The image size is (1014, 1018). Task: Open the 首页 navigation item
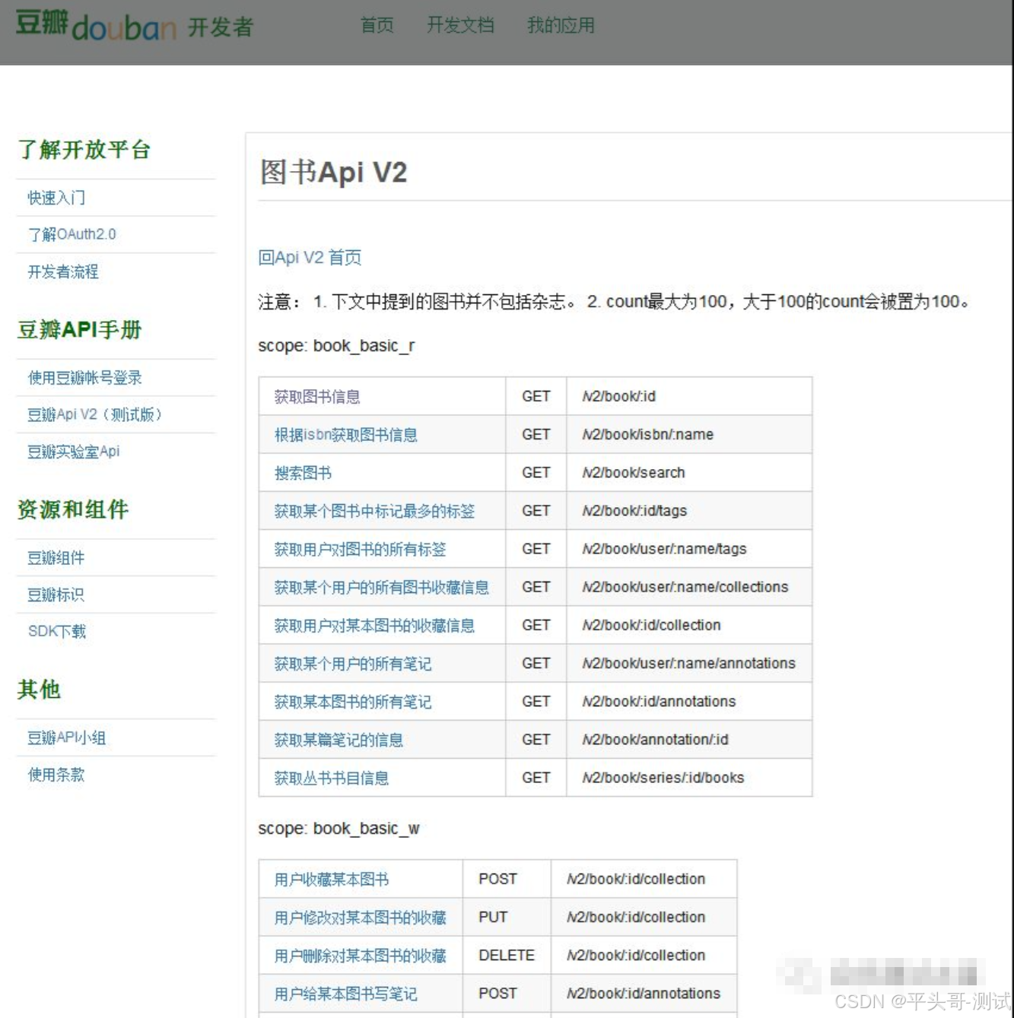pyautogui.click(x=377, y=25)
